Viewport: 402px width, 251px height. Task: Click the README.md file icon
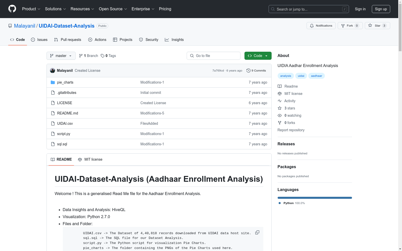click(x=53, y=113)
